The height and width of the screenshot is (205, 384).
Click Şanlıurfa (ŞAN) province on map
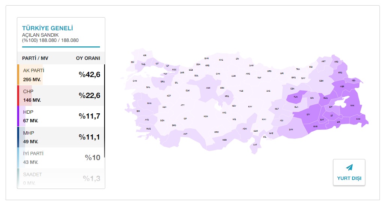click(x=291, y=129)
